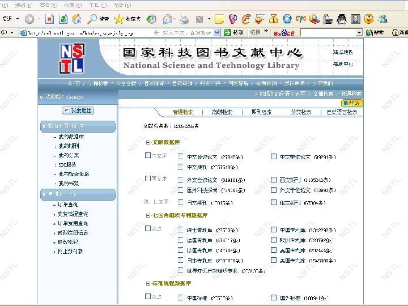Open 订单查询 in the sidebar

67,205
